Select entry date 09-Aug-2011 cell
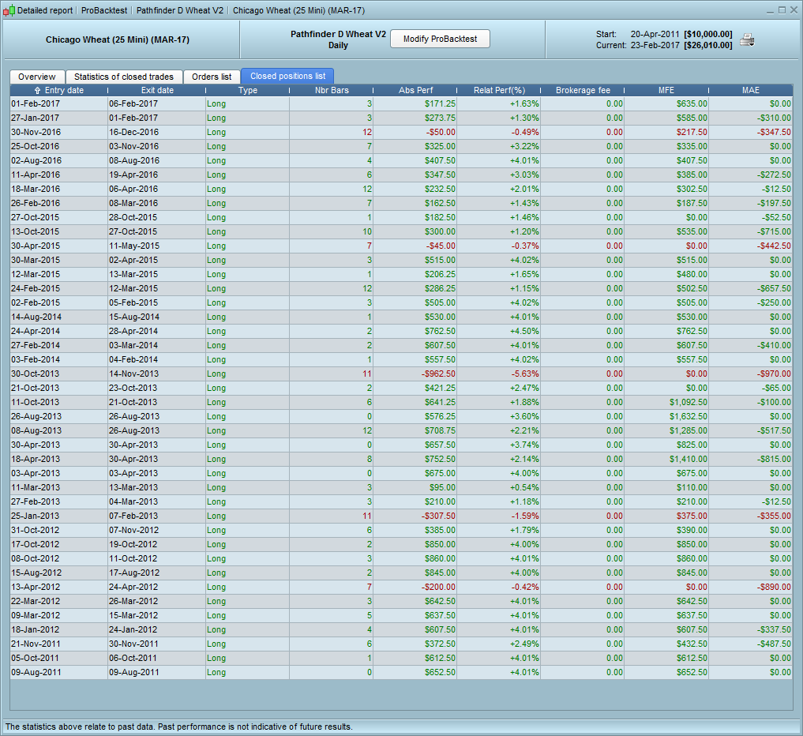Screen dimensions: 803x736 [59, 672]
